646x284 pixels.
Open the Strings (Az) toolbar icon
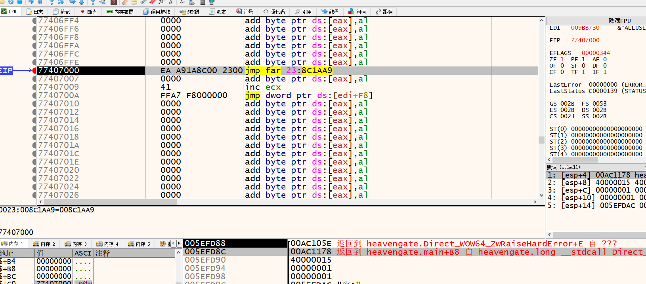point(183,2)
